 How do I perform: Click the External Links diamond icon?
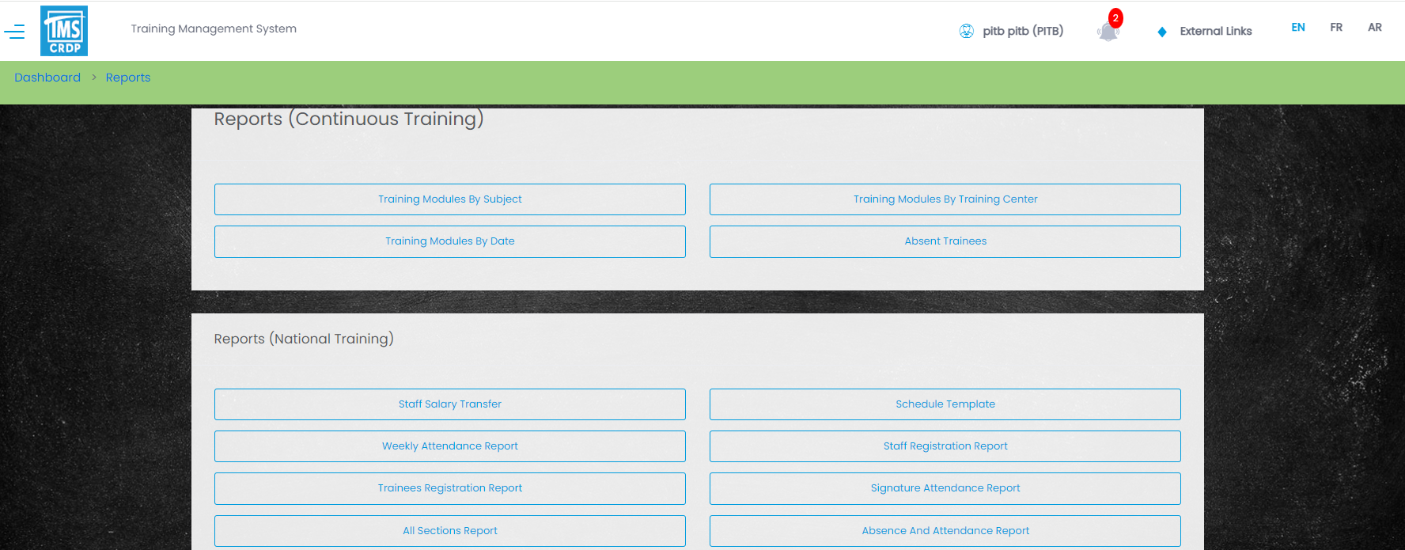point(1161,32)
